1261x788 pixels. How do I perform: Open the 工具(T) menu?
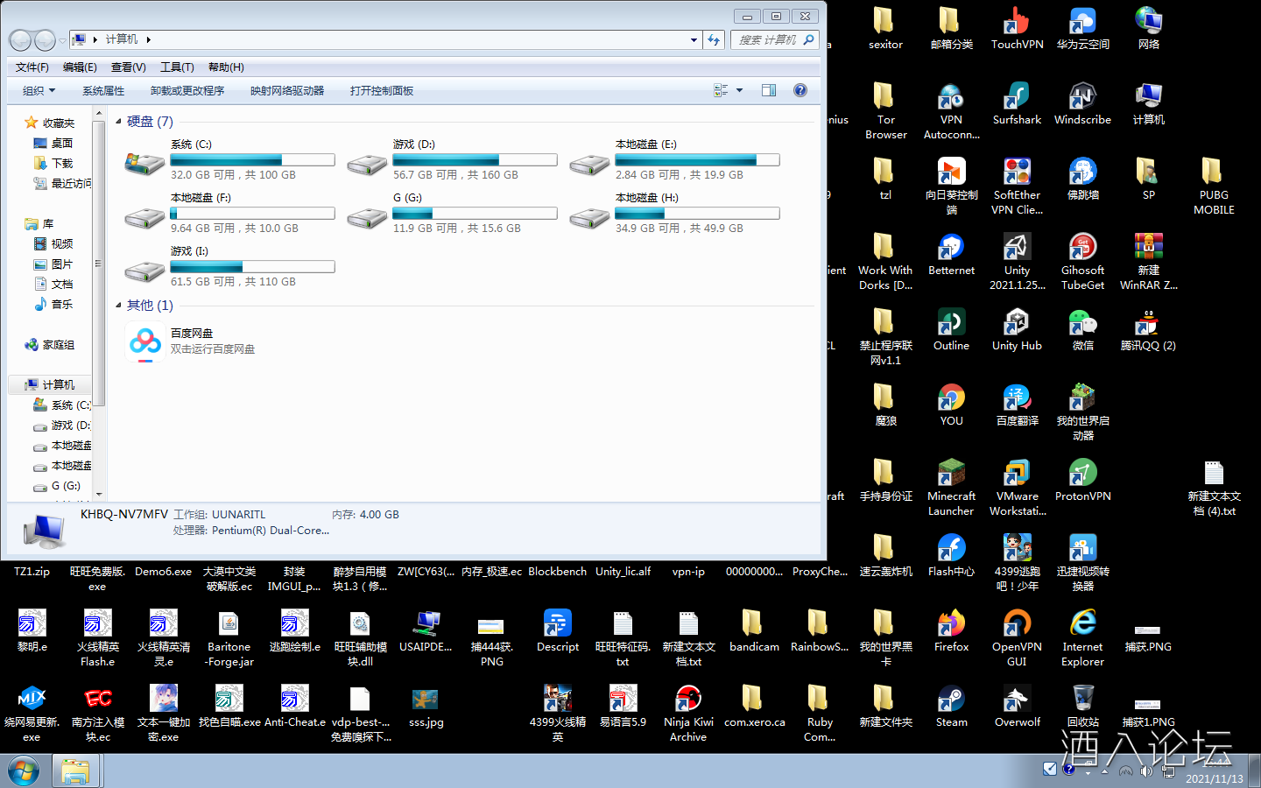point(177,67)
